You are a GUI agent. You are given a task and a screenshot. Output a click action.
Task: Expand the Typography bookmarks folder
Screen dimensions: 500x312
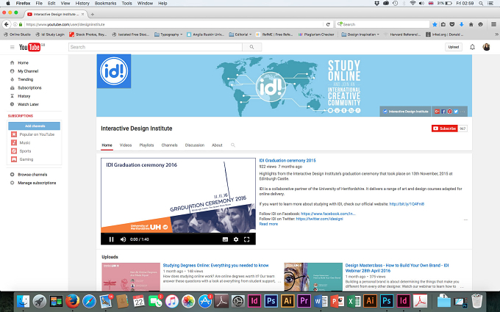click(x=168, y=35)
